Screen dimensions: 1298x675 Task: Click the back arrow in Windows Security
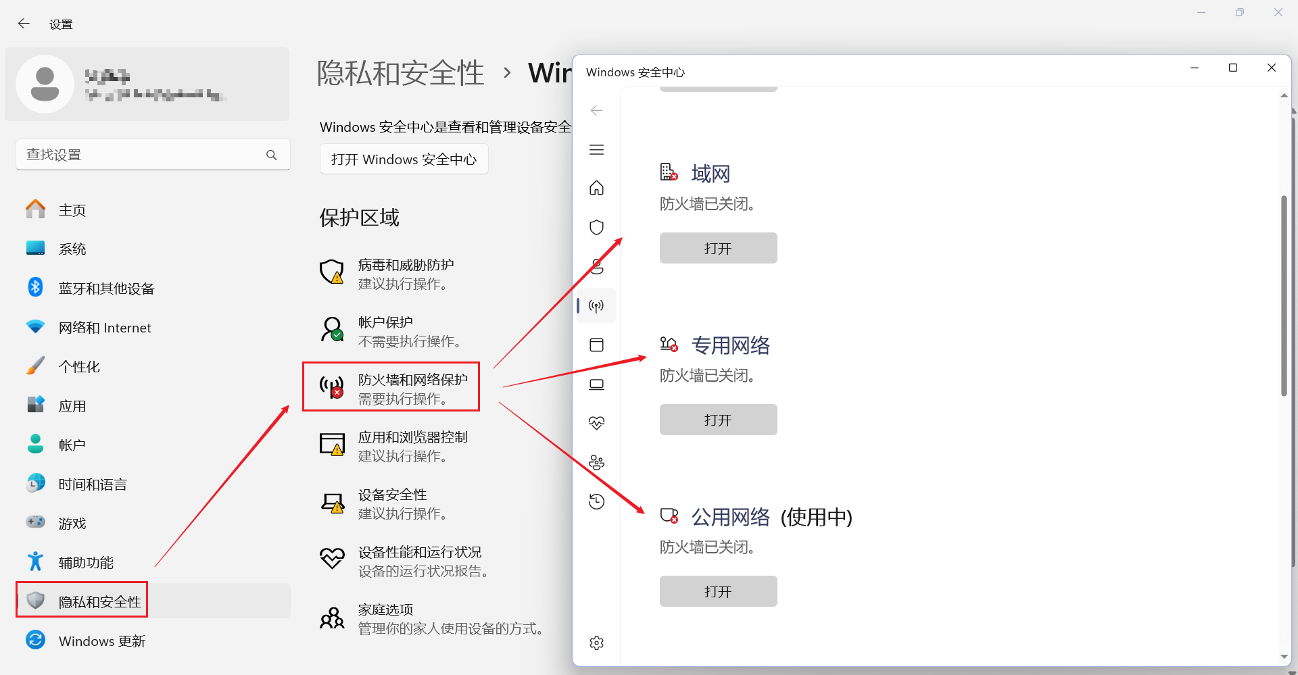(596, 110)
